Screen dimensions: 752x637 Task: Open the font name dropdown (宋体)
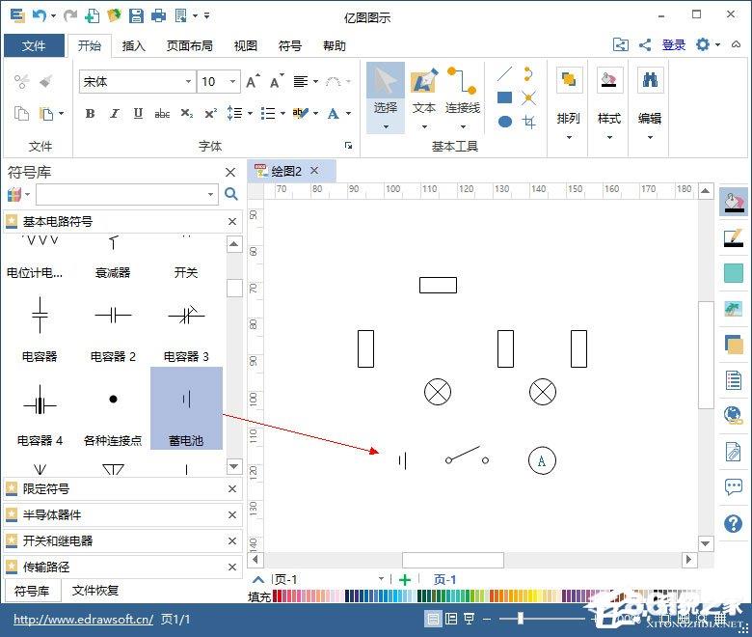(188, 82)
